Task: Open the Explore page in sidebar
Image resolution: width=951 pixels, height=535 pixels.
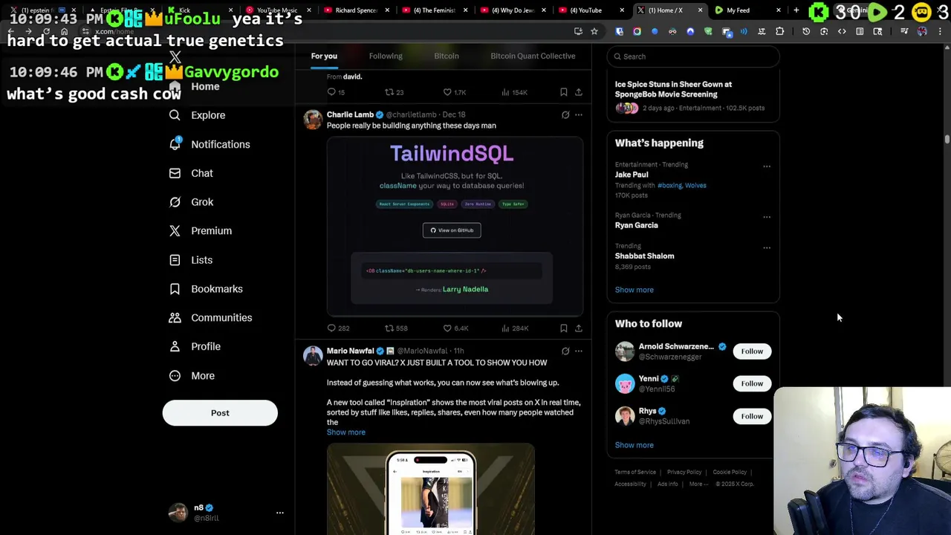Action: coord(198,115)
